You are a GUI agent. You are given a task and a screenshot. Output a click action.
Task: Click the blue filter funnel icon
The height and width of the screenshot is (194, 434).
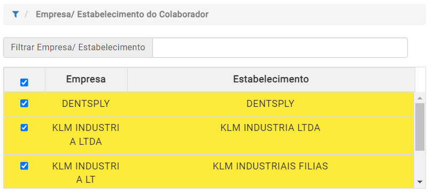(15, 14)
